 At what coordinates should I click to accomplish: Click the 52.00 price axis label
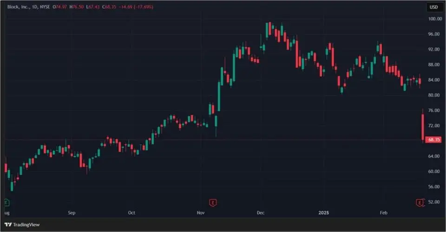(x=434, y=202)
